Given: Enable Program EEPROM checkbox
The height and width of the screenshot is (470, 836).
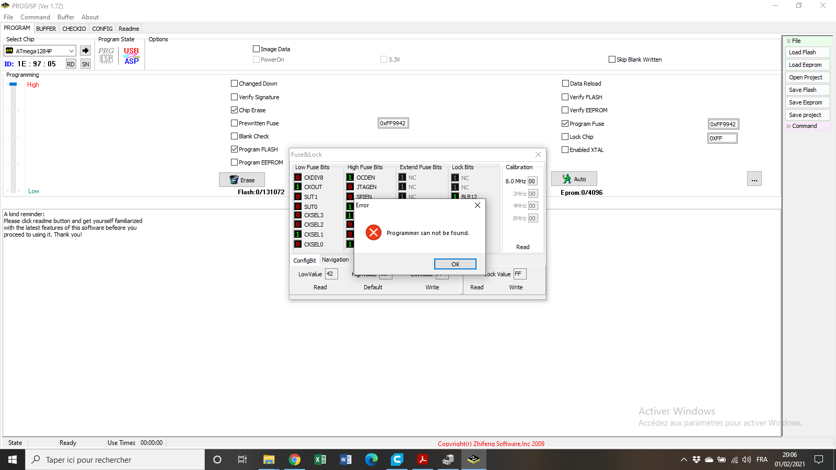Looking at the screenshot, I should pyautogui.click(x=234, y=162).
